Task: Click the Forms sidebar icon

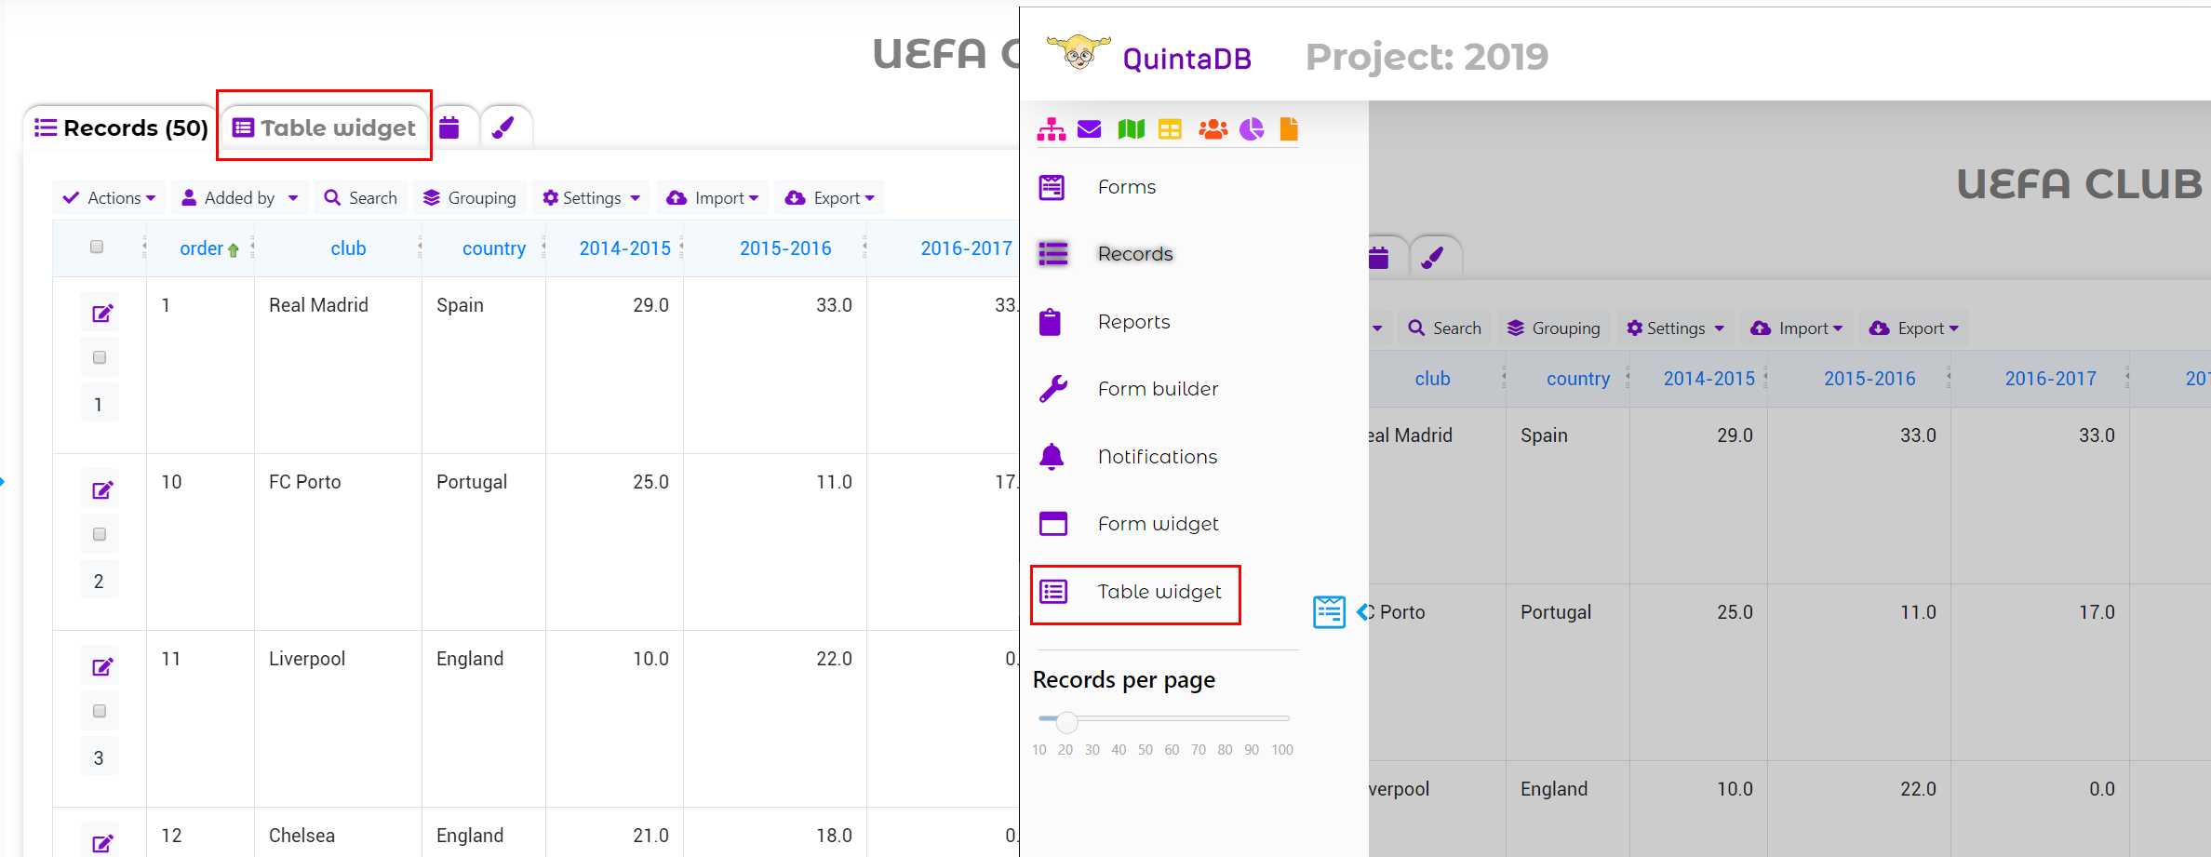Action: coord(1052,187)
